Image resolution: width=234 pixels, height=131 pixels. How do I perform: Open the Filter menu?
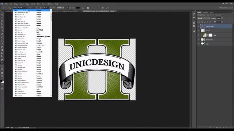[38, 4]
